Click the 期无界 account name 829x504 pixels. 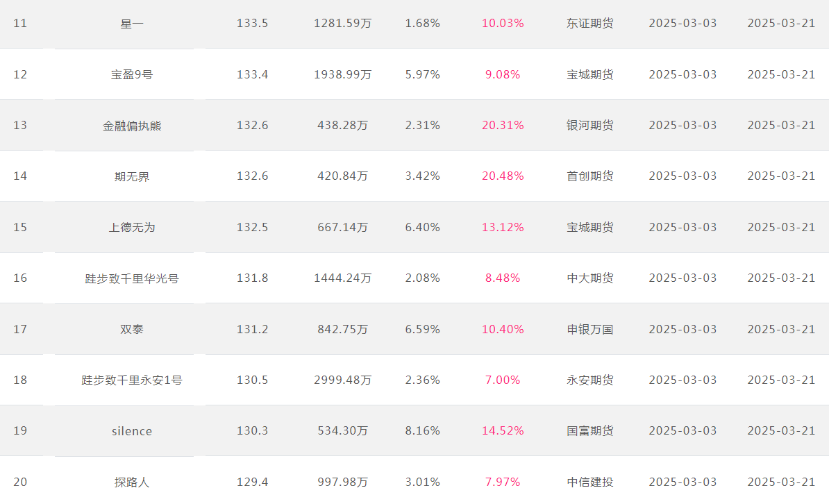pyautogui.click(x=132, y=176)
